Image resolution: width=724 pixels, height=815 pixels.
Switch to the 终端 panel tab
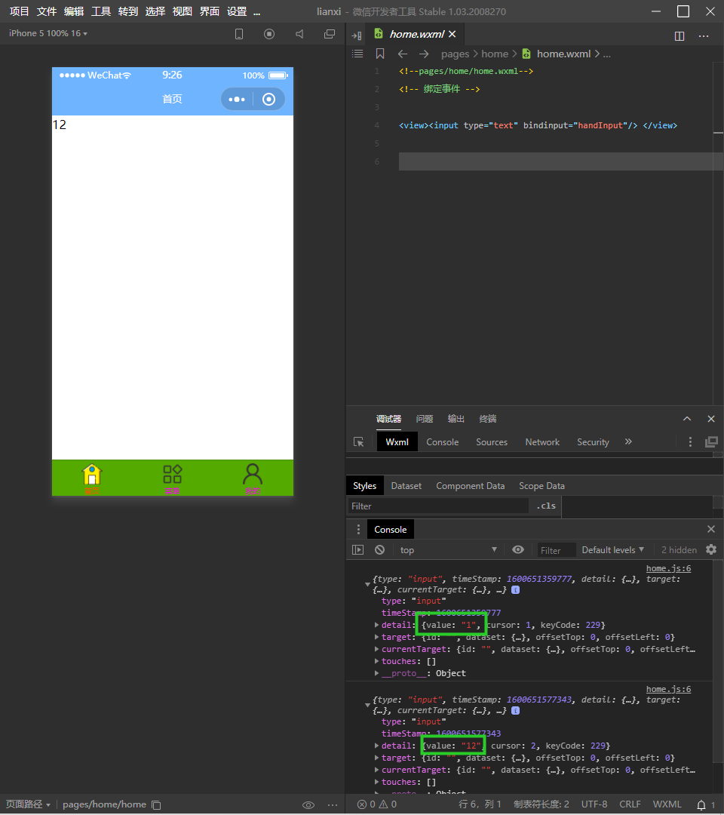[x=488, y=419]
